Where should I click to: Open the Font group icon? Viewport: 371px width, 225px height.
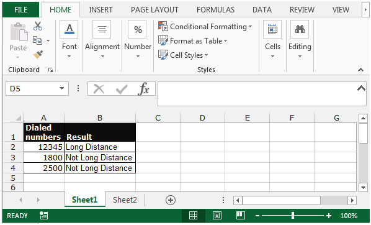coord(69,29)
